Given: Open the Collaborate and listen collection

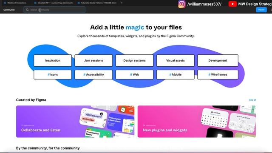Looking at the screenshot, I should (x=75, y=122).
